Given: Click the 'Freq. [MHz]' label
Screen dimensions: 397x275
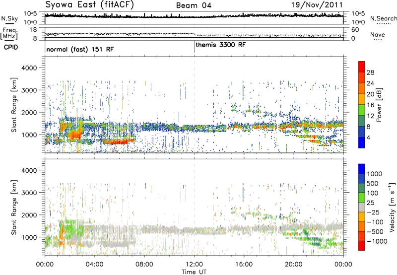Looking at the screenshot, I should [x=9, y=34].
